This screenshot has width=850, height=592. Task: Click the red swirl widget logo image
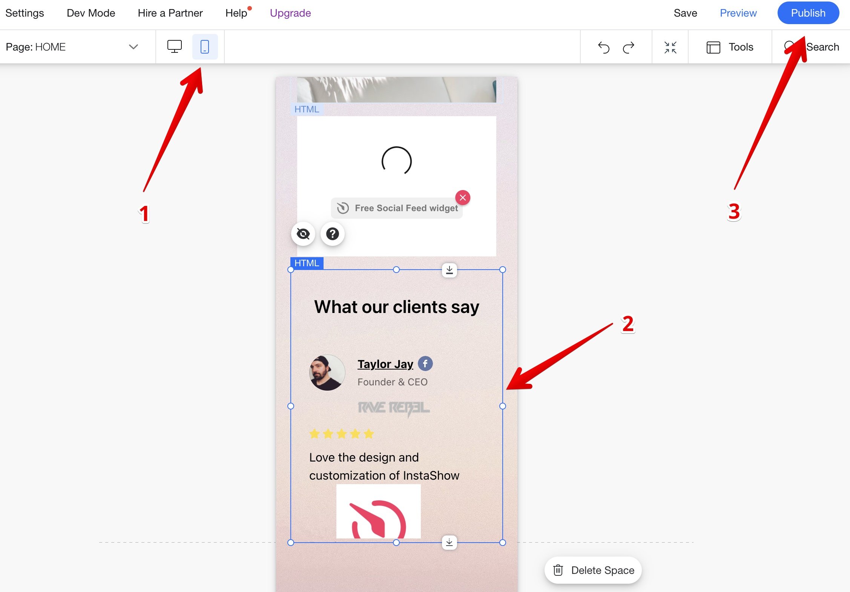[x=378, y=511]
